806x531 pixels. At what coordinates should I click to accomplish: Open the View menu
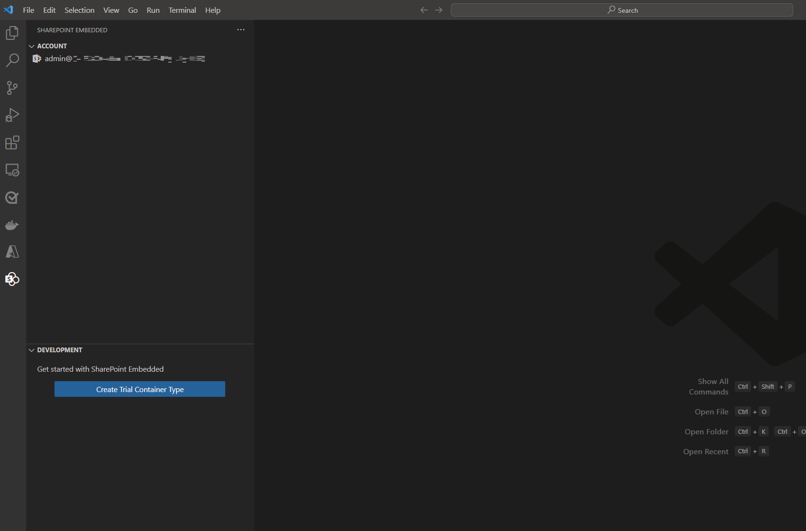click(x=111, y=10)
